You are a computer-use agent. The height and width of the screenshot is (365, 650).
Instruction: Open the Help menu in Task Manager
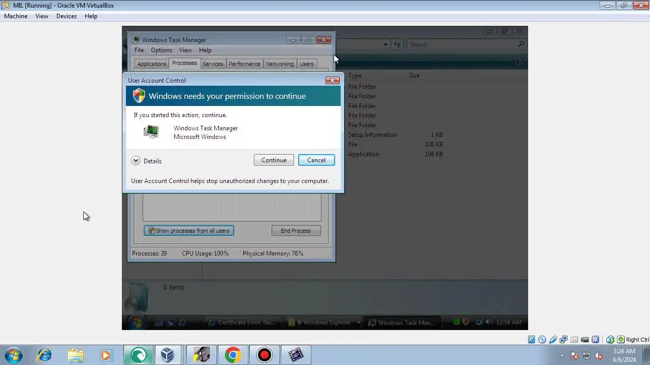coord(205,50)
